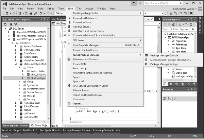Click the Extensions and Updates icon

pyautogui.click(x=69, y=59)
